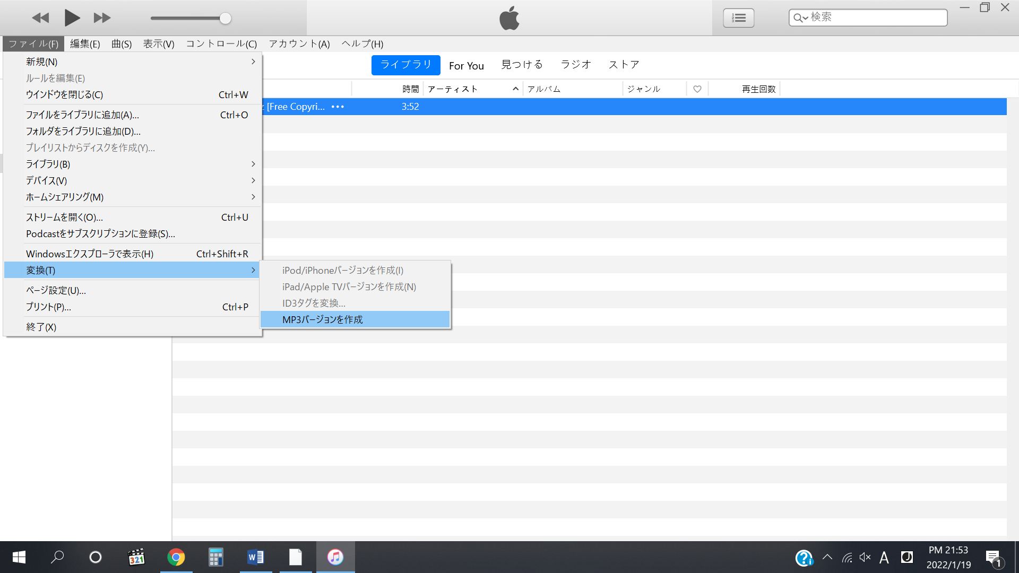The height and width of the screenshot is (573, 1019).
Task: Select MP3バージョンを作成
Action: [x=355, y=320]
